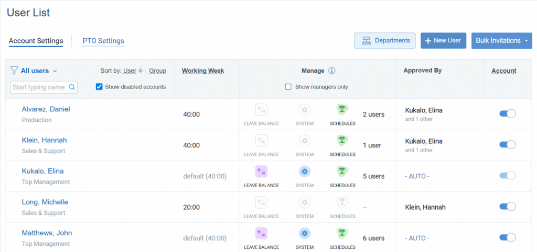The image size is (537, 252).
Task: Click System gear icon for Kukalo, Elina
Action: (x=305, y=171)
